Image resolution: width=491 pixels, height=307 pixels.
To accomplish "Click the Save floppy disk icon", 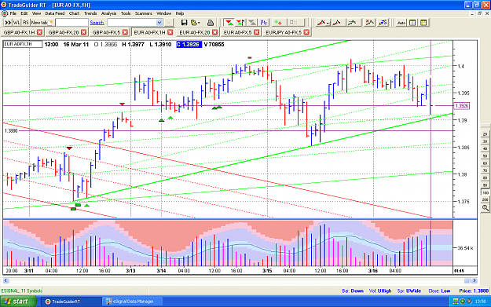I will tap(184, 23).
